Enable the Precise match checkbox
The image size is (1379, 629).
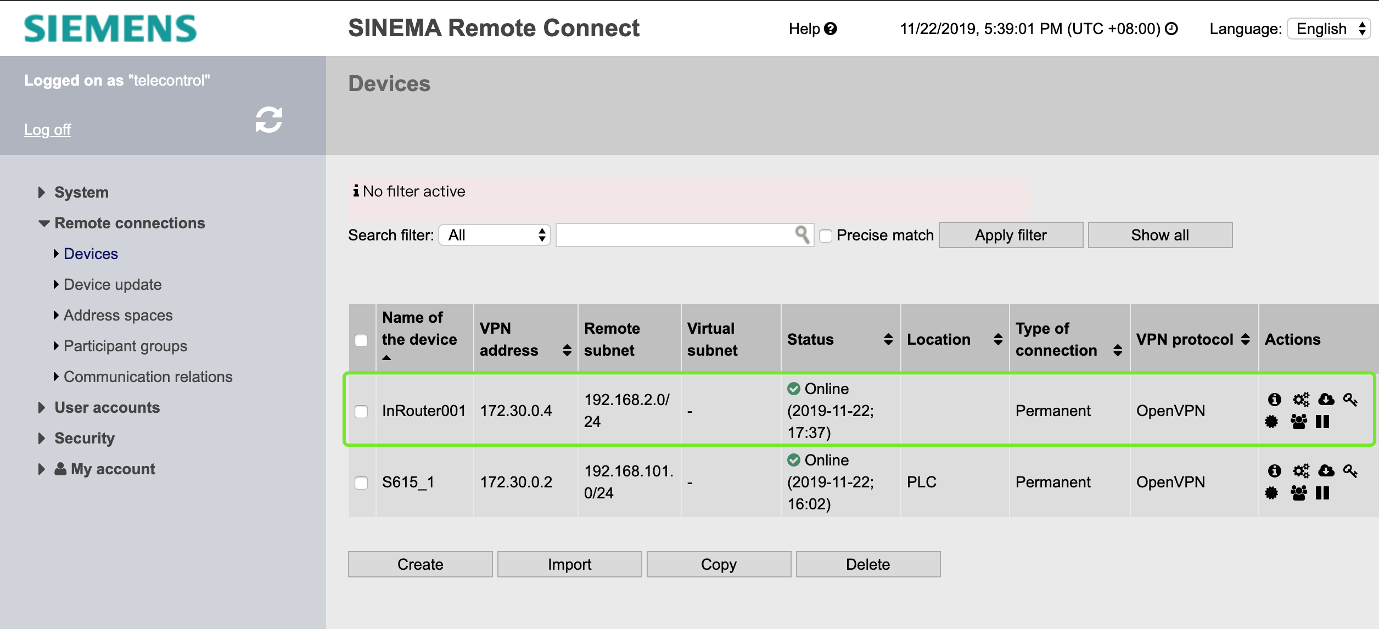coord(826,236)
